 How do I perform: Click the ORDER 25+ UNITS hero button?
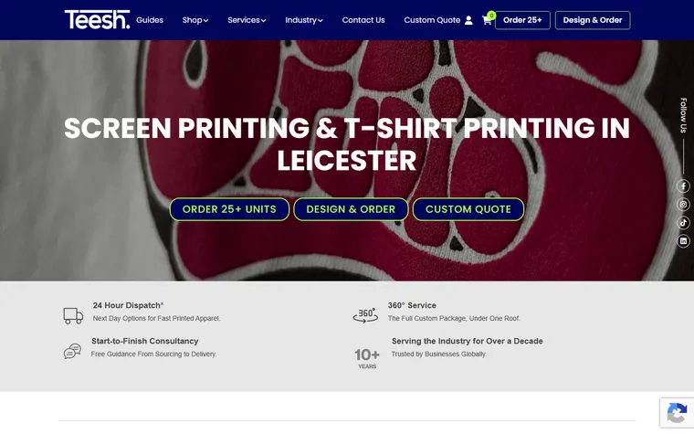229,209
